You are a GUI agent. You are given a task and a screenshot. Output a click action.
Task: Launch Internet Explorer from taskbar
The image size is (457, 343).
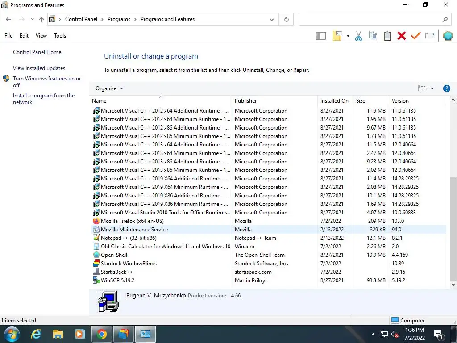(x=36, y=334)
